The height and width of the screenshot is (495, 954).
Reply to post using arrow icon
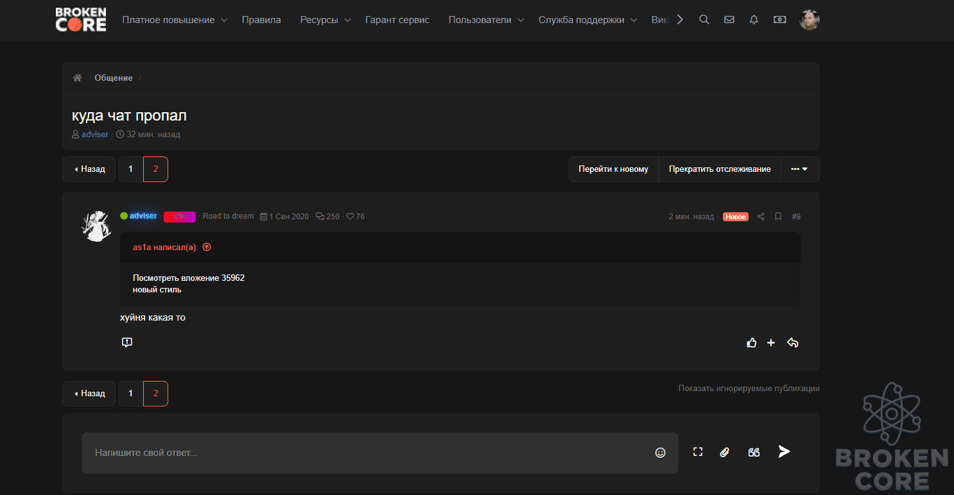click(x=793, y=343)
